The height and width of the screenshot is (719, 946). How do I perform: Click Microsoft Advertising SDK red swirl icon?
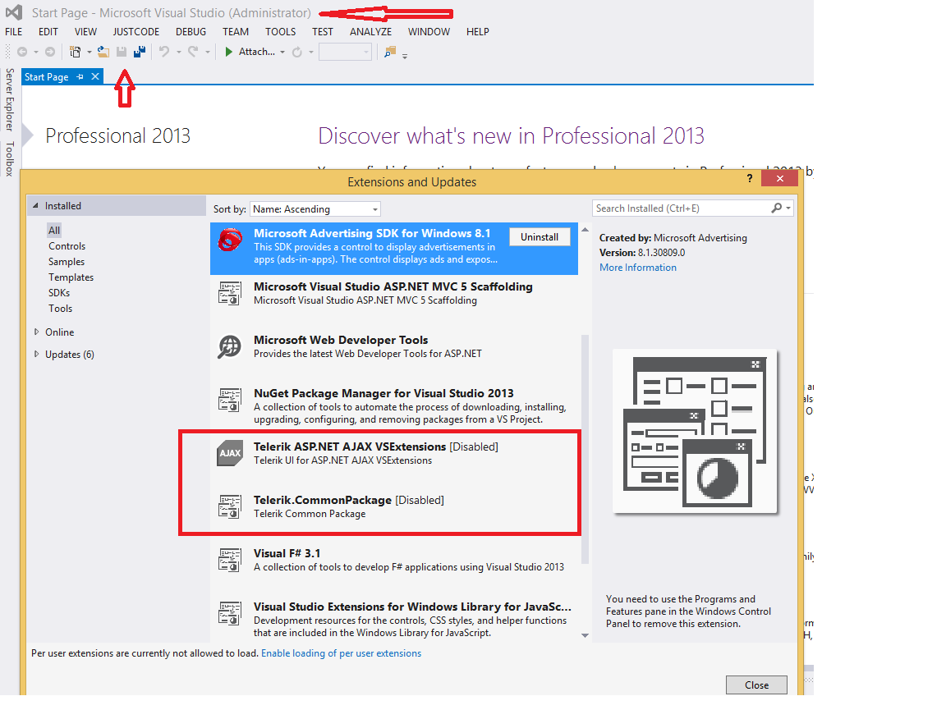coord(231,240)
